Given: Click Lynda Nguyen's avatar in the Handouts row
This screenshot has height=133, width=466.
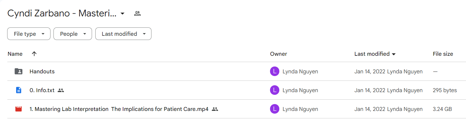Looking at the screenshot, I should tap(275, 71).
